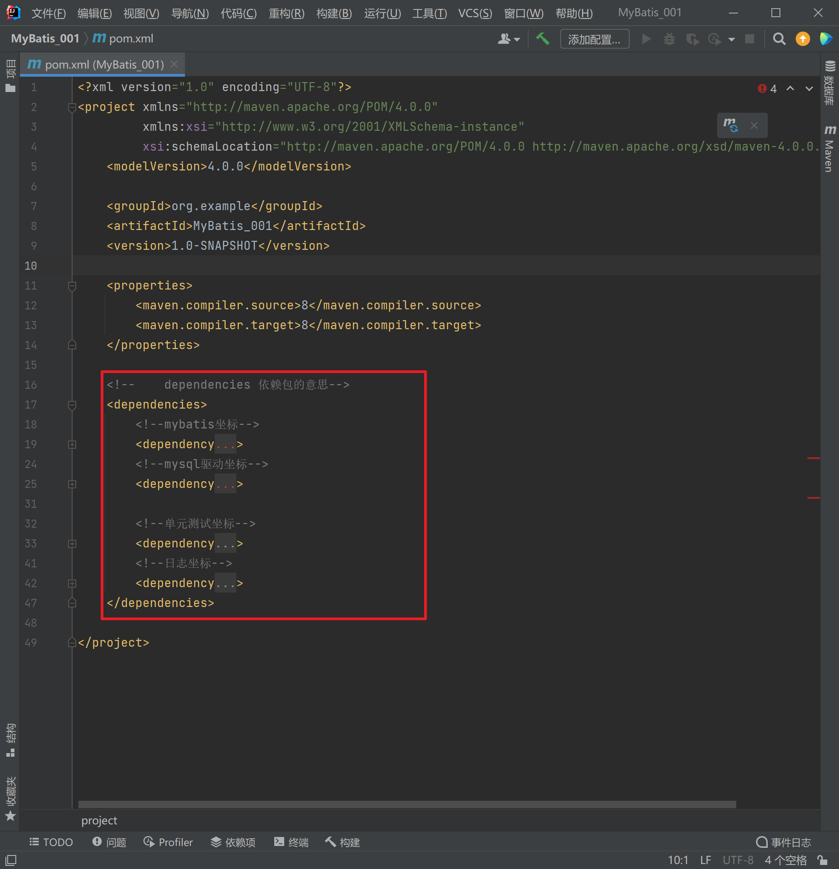
Task: Open the Maven tool window on right sidebar
Action: point(830,149)
